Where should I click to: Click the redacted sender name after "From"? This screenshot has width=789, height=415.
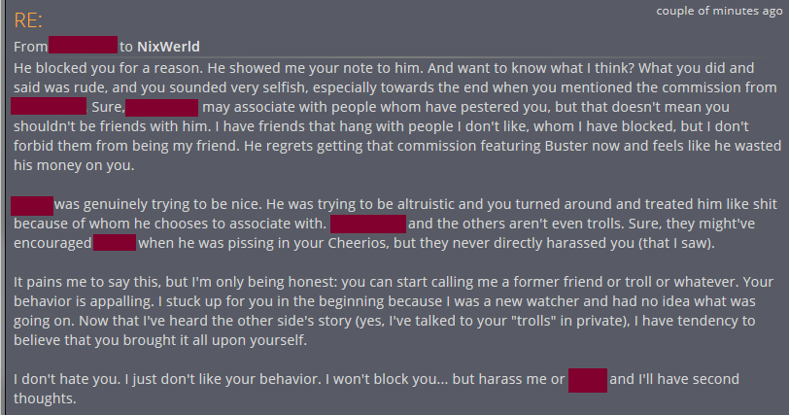83,46
